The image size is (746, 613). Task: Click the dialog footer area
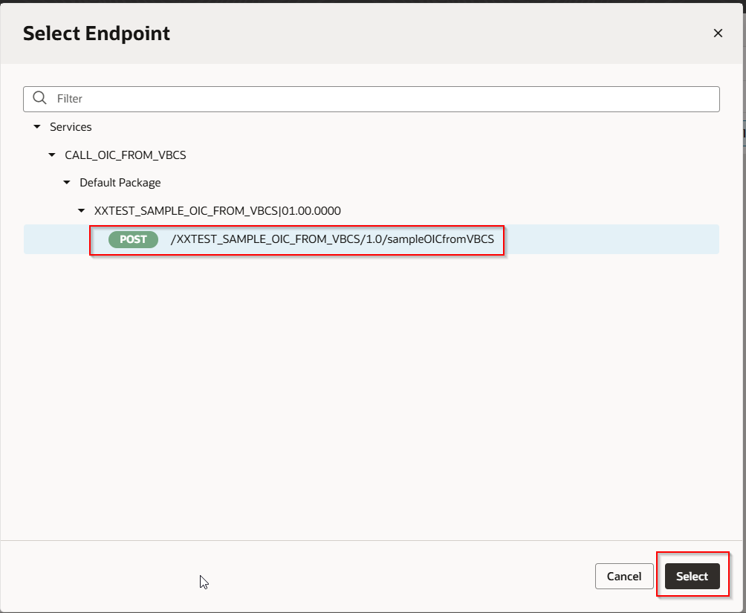point(297,576)
